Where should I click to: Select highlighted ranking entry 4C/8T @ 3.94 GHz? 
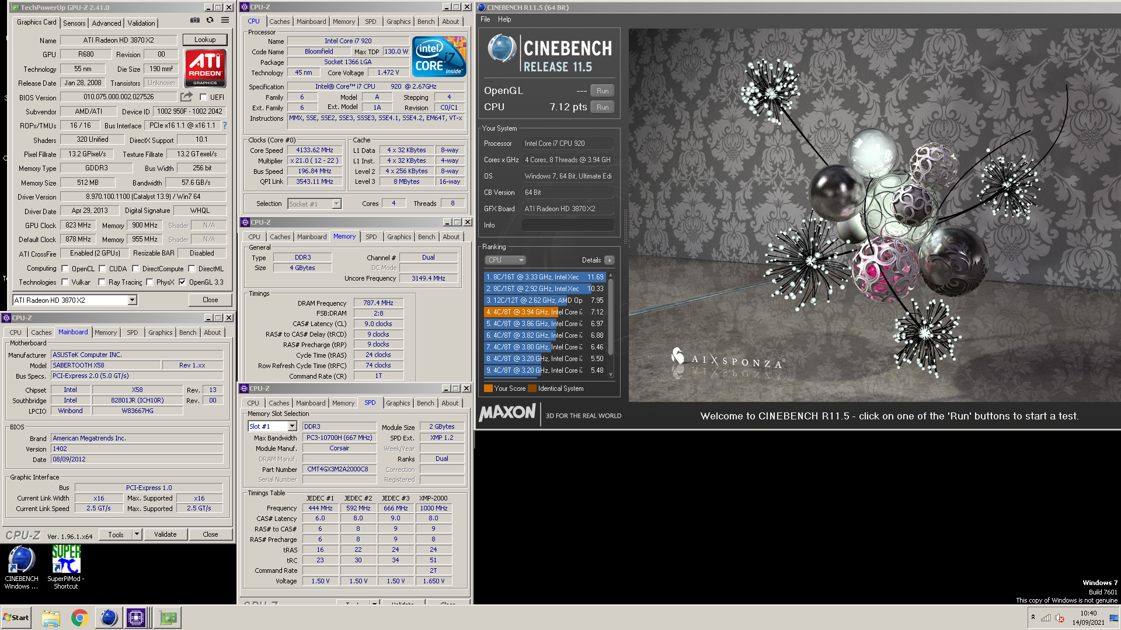pos(545,312)
